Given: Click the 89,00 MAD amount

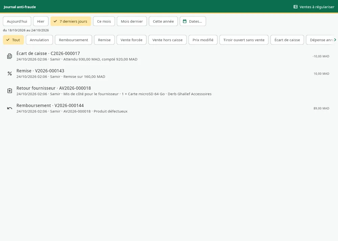Looking at the screenshot, I should pyautogui.click(x=321, y=108).
